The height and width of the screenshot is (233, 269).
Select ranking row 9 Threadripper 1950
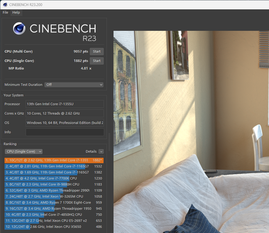coord(54,209)
